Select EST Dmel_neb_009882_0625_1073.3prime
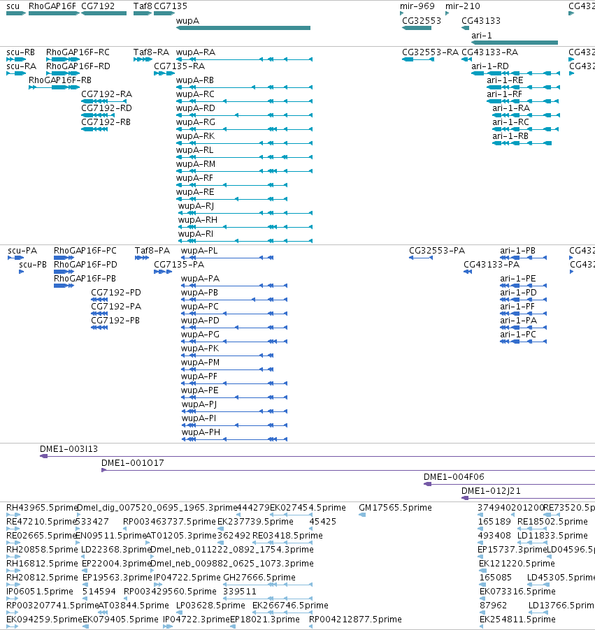The width and height of the screenshot is (595, 630). click(231, 564)
